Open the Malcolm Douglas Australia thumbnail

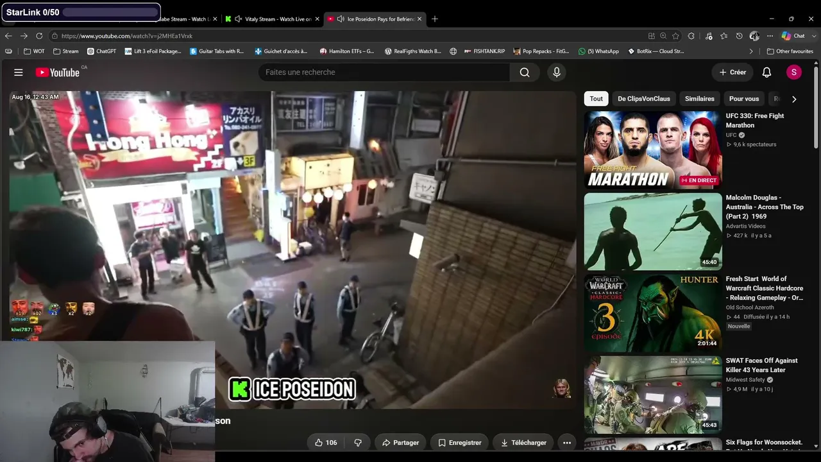click(x=653, y=232)
